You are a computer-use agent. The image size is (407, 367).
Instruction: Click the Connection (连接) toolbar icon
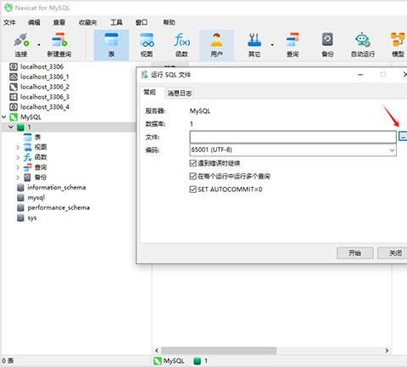click(x=21, y=40)
